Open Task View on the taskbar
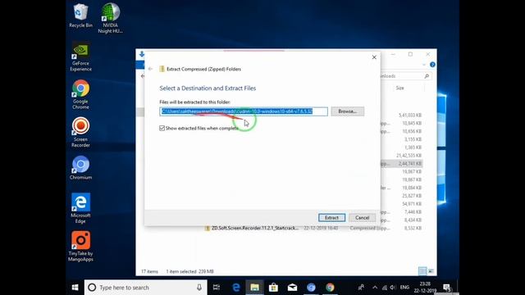The height and width of the screenshot is (295, 525). coord(217,288)
